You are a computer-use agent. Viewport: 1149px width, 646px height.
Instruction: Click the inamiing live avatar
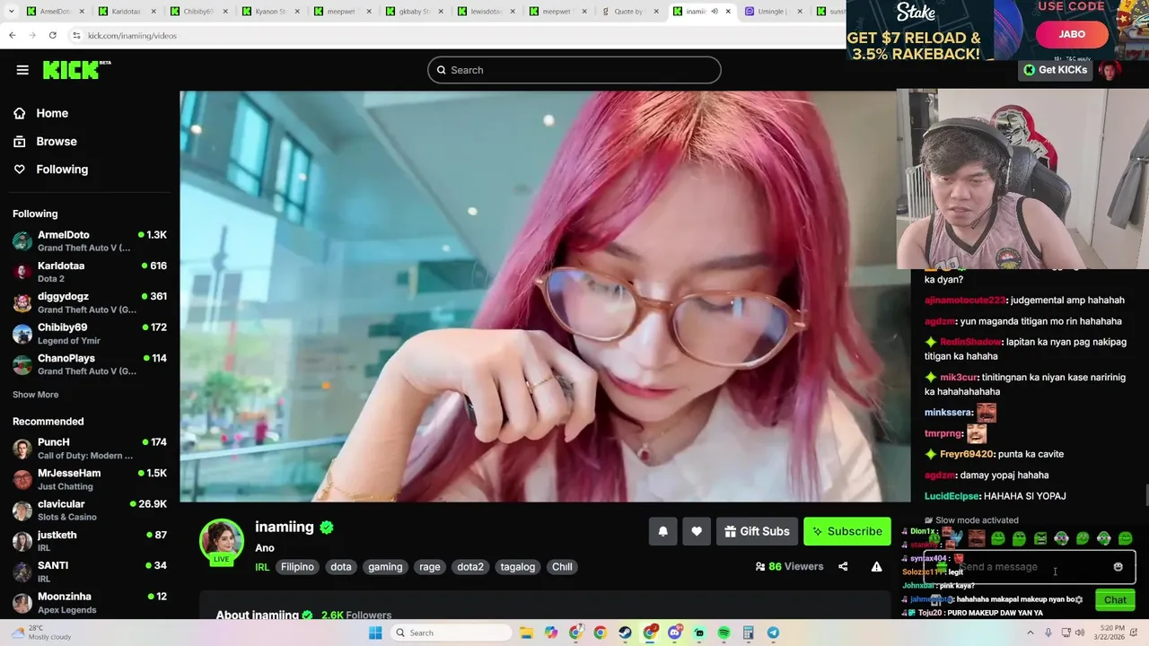tap(221, 542)
